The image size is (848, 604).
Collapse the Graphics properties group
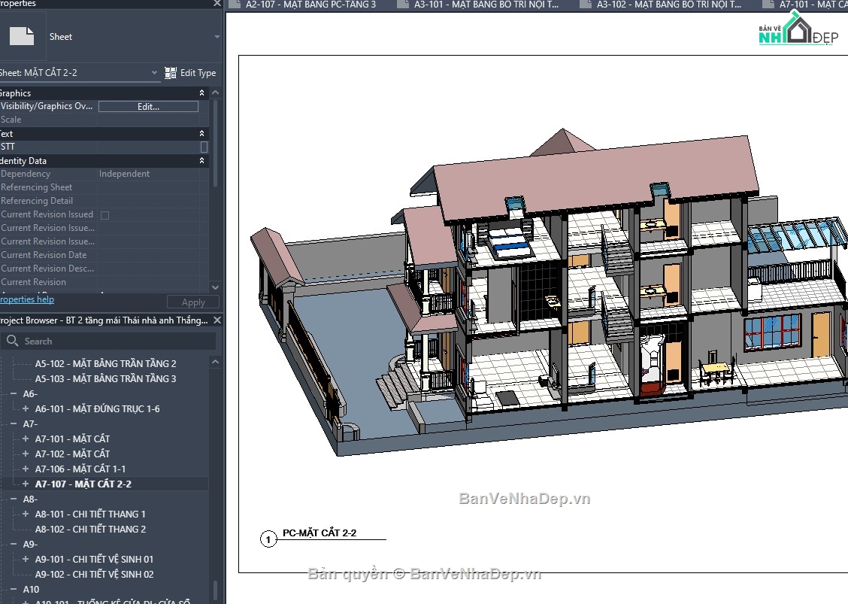(x=201, y=93)
